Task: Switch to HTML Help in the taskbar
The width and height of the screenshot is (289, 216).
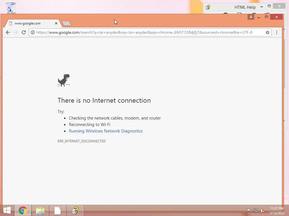Action: [75, 210]
